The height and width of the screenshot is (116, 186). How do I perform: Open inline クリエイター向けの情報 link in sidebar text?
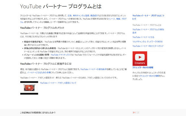point(149,76)
